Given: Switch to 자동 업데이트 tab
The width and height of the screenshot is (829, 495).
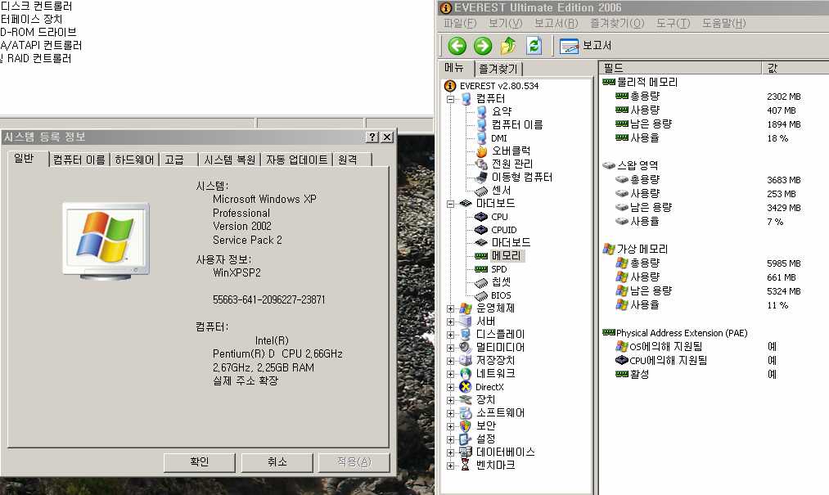Looking at the screenshot, I should tap(296, 160).
